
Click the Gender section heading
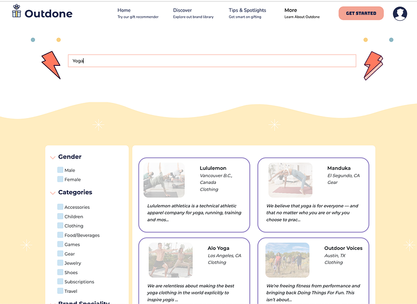pos(70,157)
